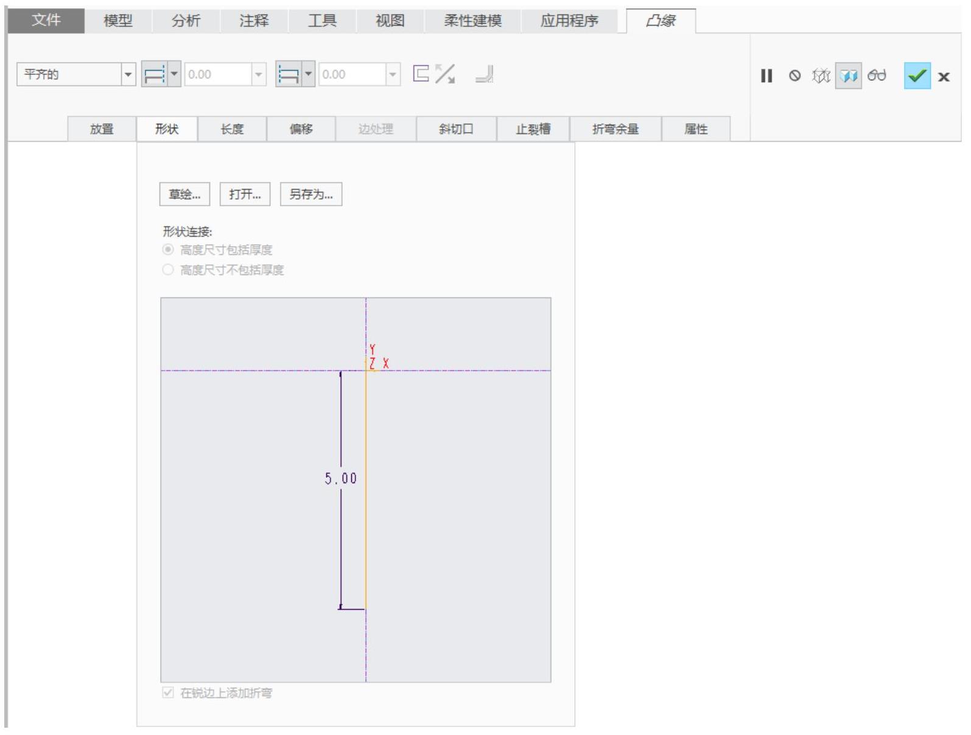
Task: Click the 5.00 dimension in sketch preview
Action: pyautogui.click(x=340, y=479)
